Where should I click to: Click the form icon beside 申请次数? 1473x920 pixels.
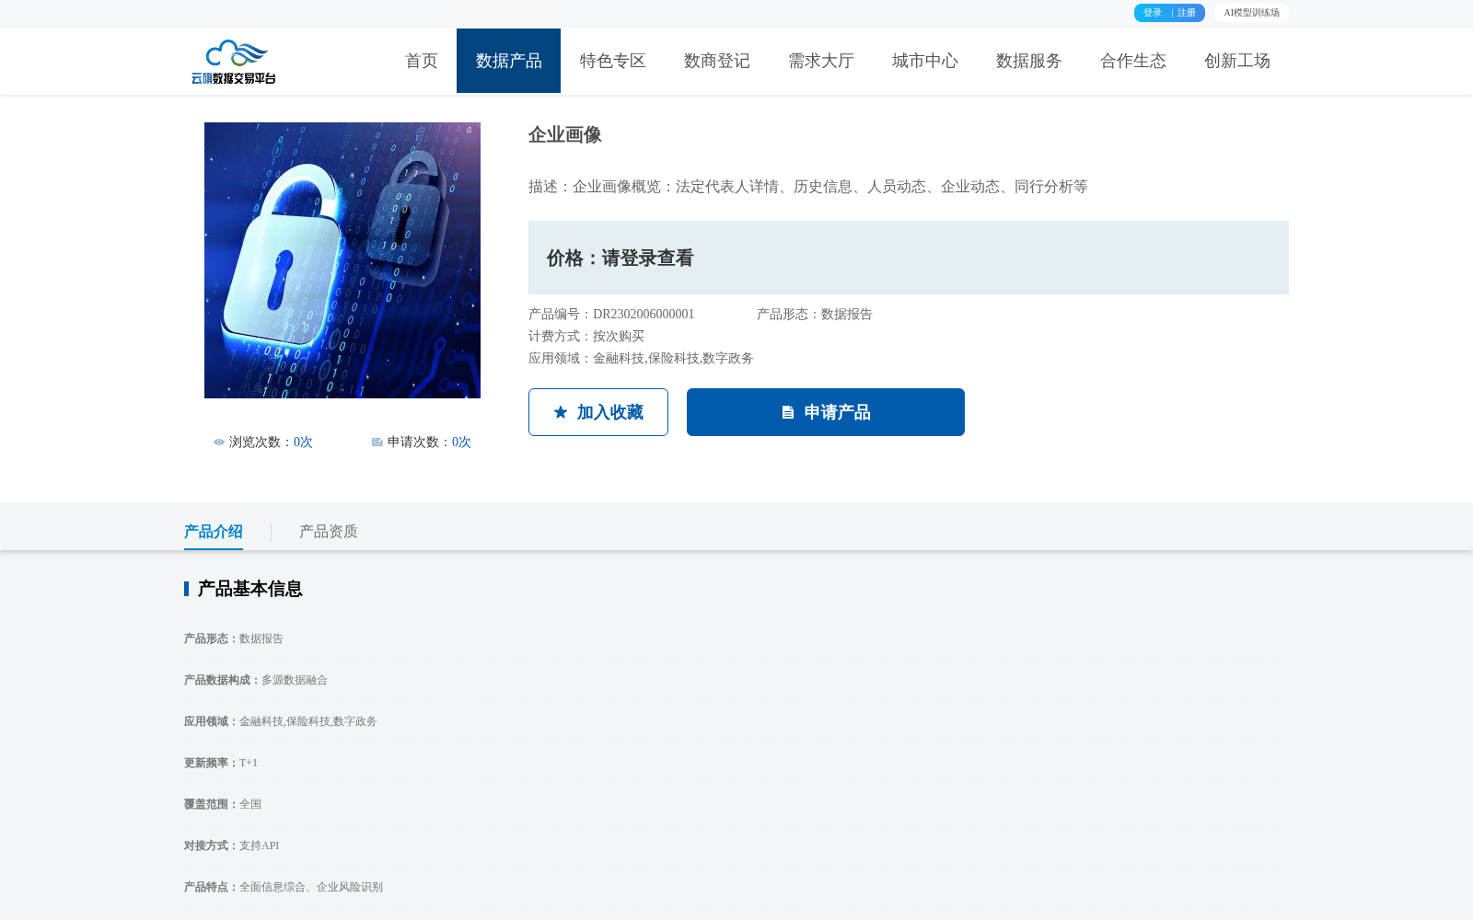coord(377,443)
